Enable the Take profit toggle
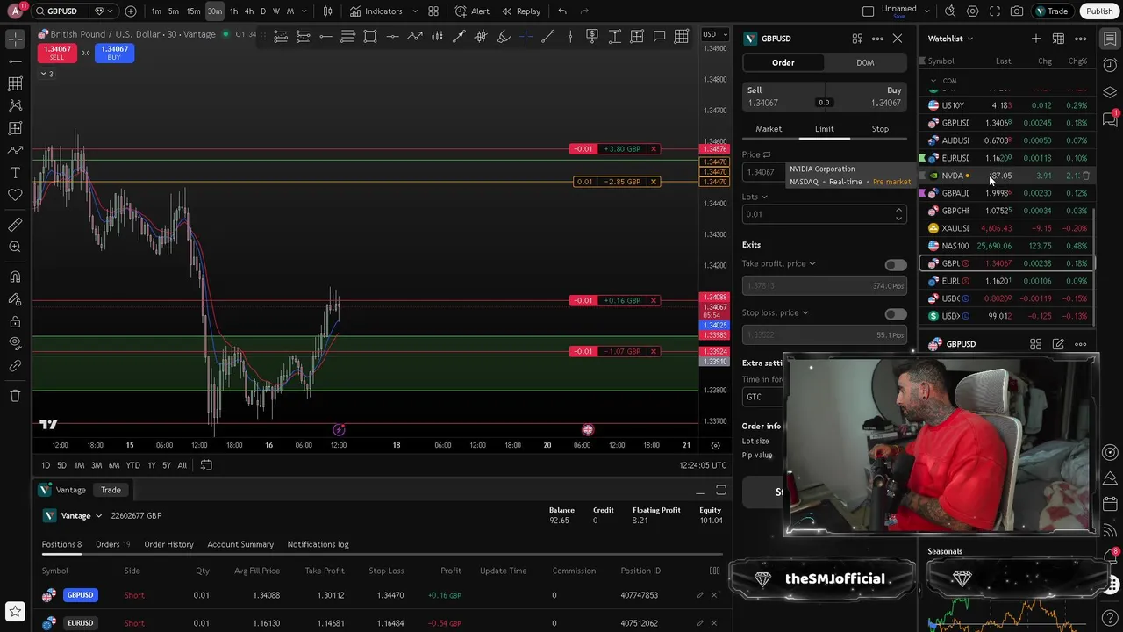The width and height of the screenshot is (1123, 632). tap(895, 264)
